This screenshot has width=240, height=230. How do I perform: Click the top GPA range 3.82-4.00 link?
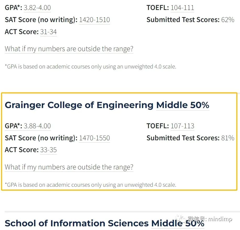click(x=37, y=8)
